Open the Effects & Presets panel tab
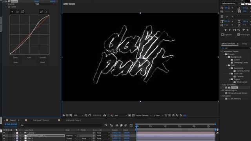Screen dimensions: 251x141 coord(228,43)
